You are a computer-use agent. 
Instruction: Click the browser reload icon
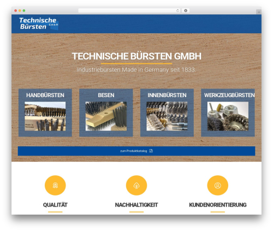[x=177, y=11]
